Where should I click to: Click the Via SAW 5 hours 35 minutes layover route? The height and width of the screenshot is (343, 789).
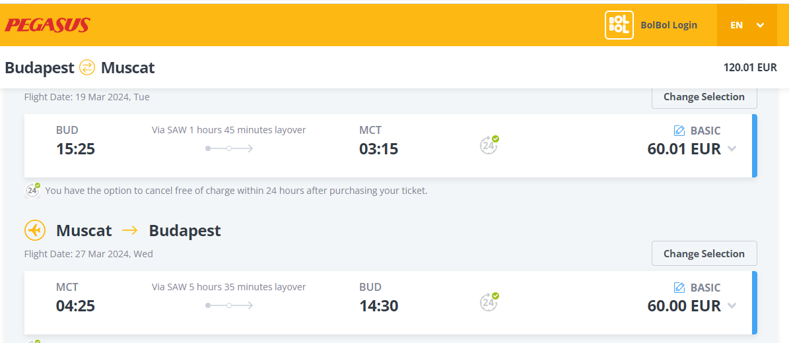coord(229,296)
